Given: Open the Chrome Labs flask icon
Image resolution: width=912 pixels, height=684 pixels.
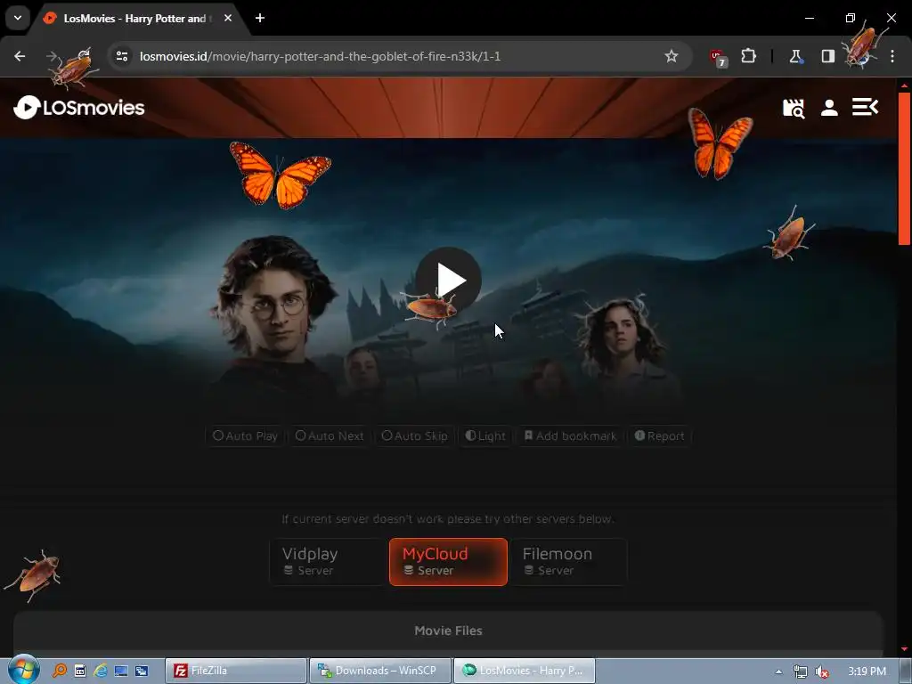Looking at the screenshot, I should pyautogui.click(x=795, y=56).
